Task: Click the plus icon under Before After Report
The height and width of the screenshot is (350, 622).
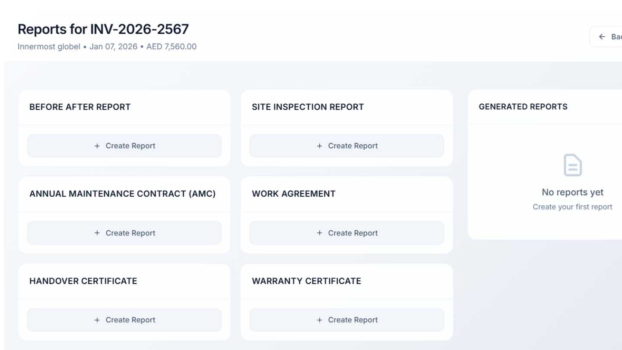Action: 97,146
